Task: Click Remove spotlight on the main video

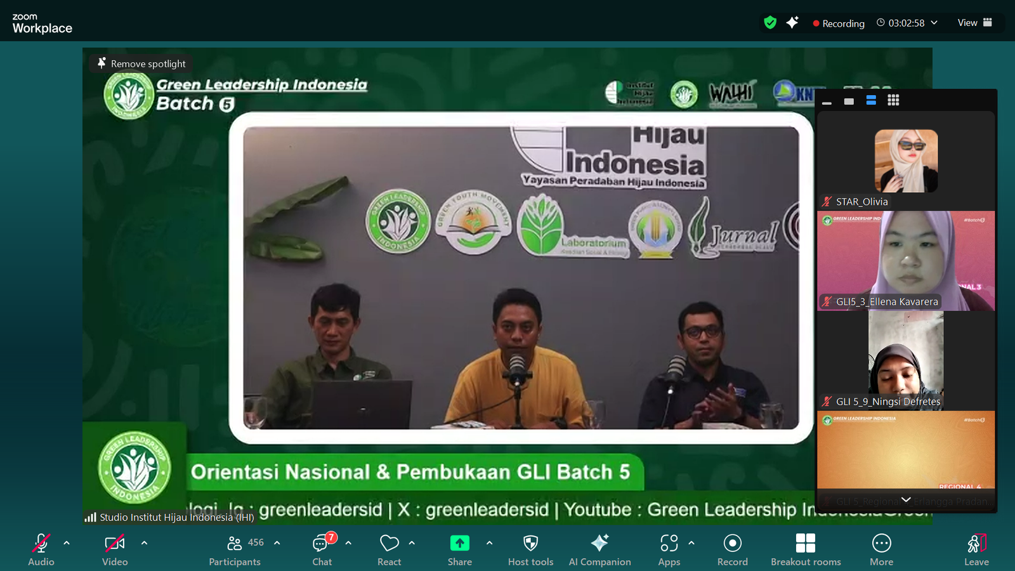Action: (141, 63)
